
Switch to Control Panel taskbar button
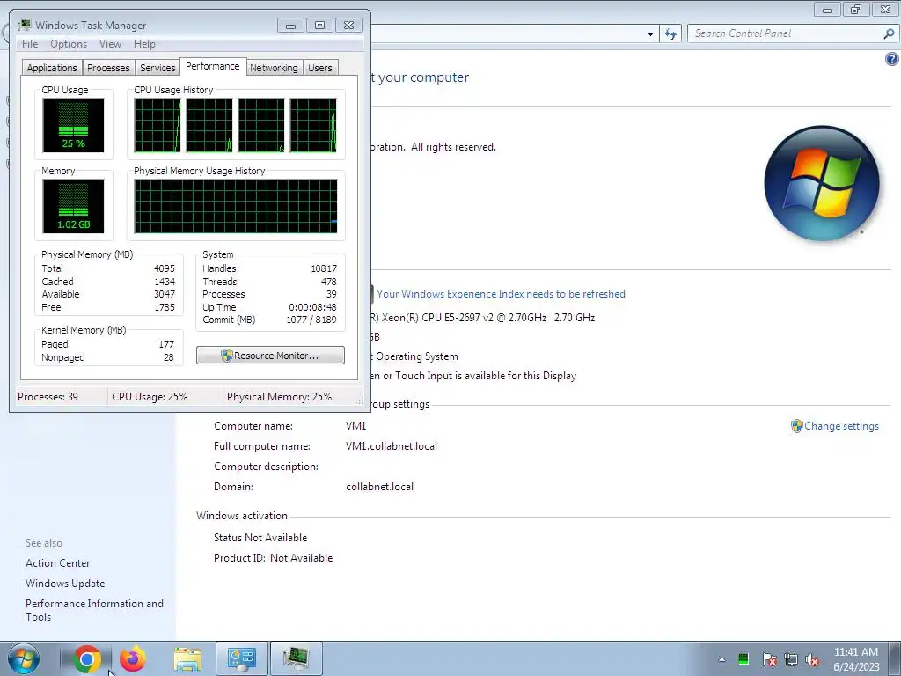[241, 658]
